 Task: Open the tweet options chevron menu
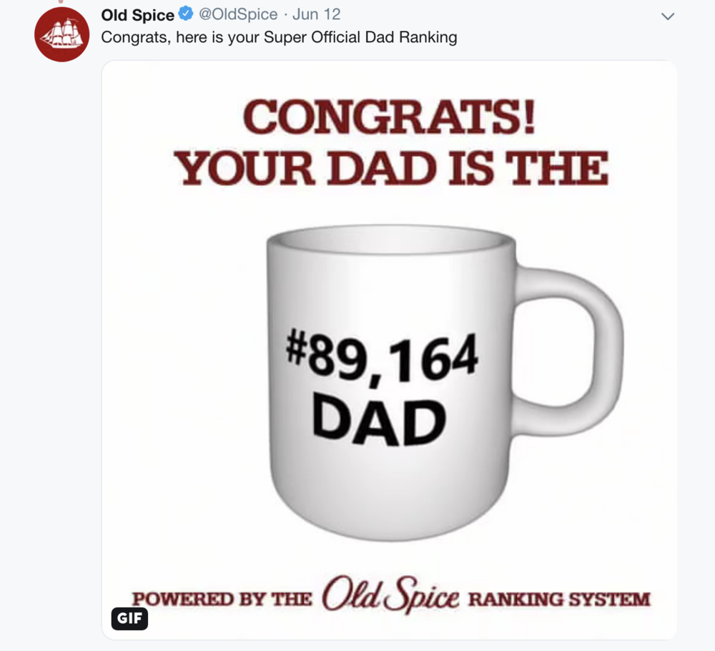point(668,16)
